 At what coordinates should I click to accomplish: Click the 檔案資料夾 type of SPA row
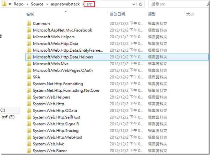158,77
